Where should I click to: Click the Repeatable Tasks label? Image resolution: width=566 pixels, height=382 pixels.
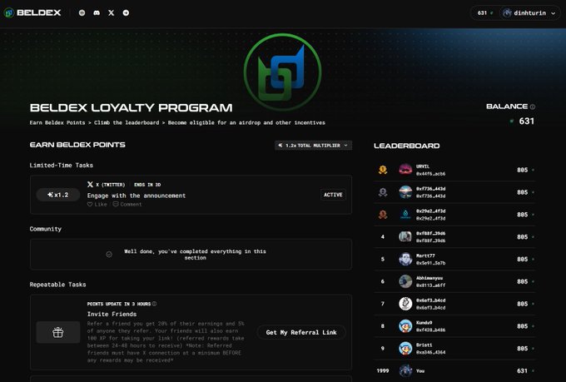pyautogui.click(x=57, y=285)
